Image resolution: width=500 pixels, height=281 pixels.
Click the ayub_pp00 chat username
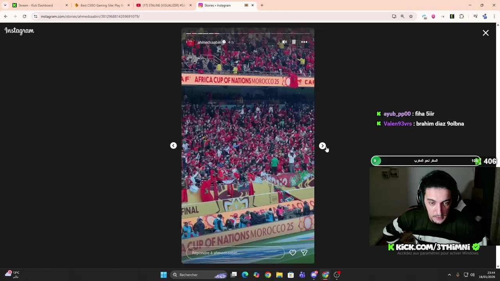(x=397, y=114)
